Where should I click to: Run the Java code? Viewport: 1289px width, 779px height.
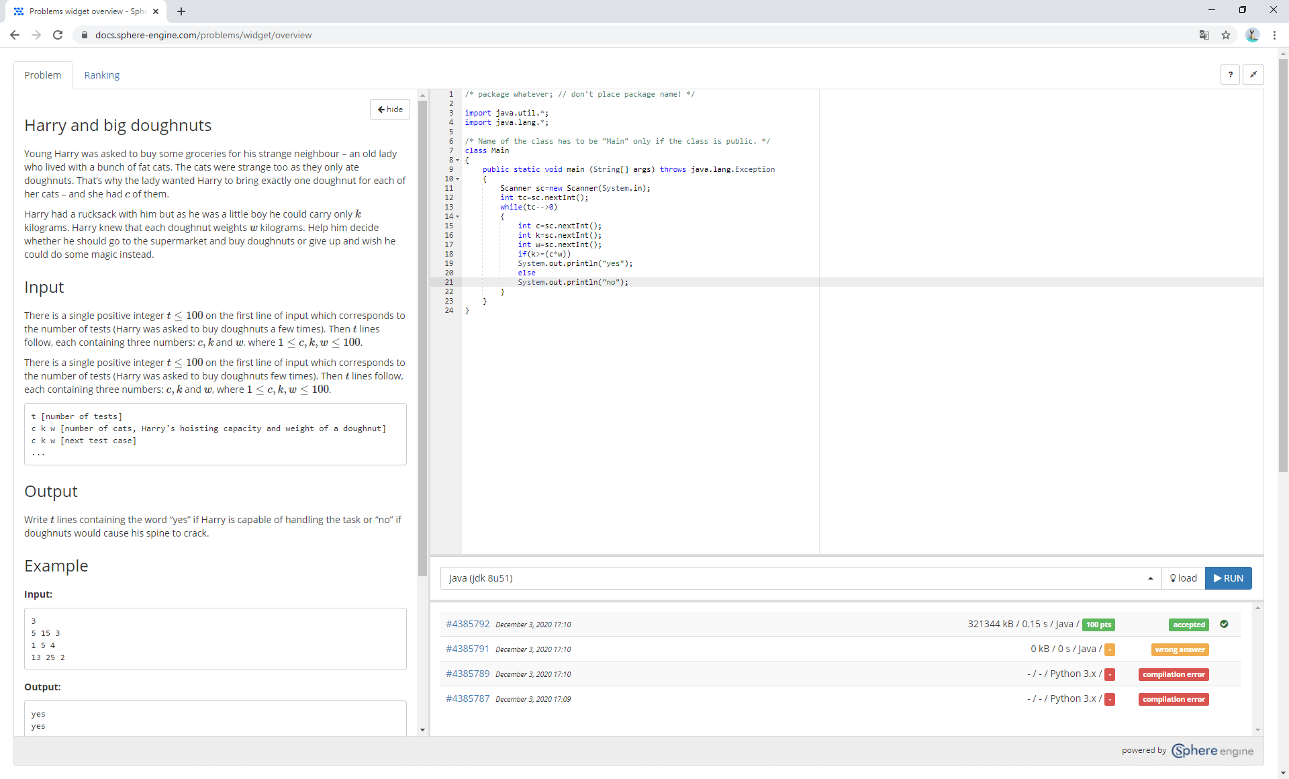click(x=1228, y=578)
